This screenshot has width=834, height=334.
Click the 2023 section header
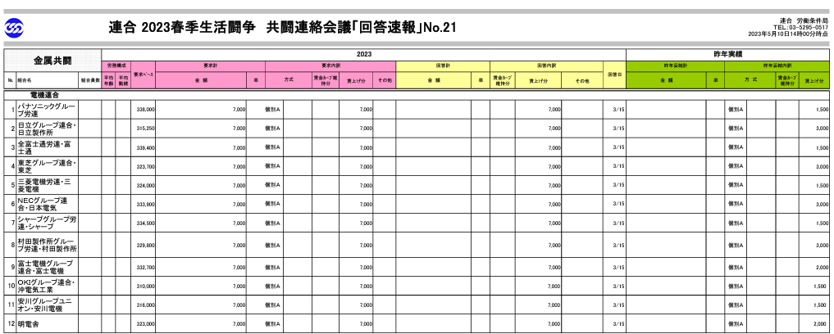[364, 54]
